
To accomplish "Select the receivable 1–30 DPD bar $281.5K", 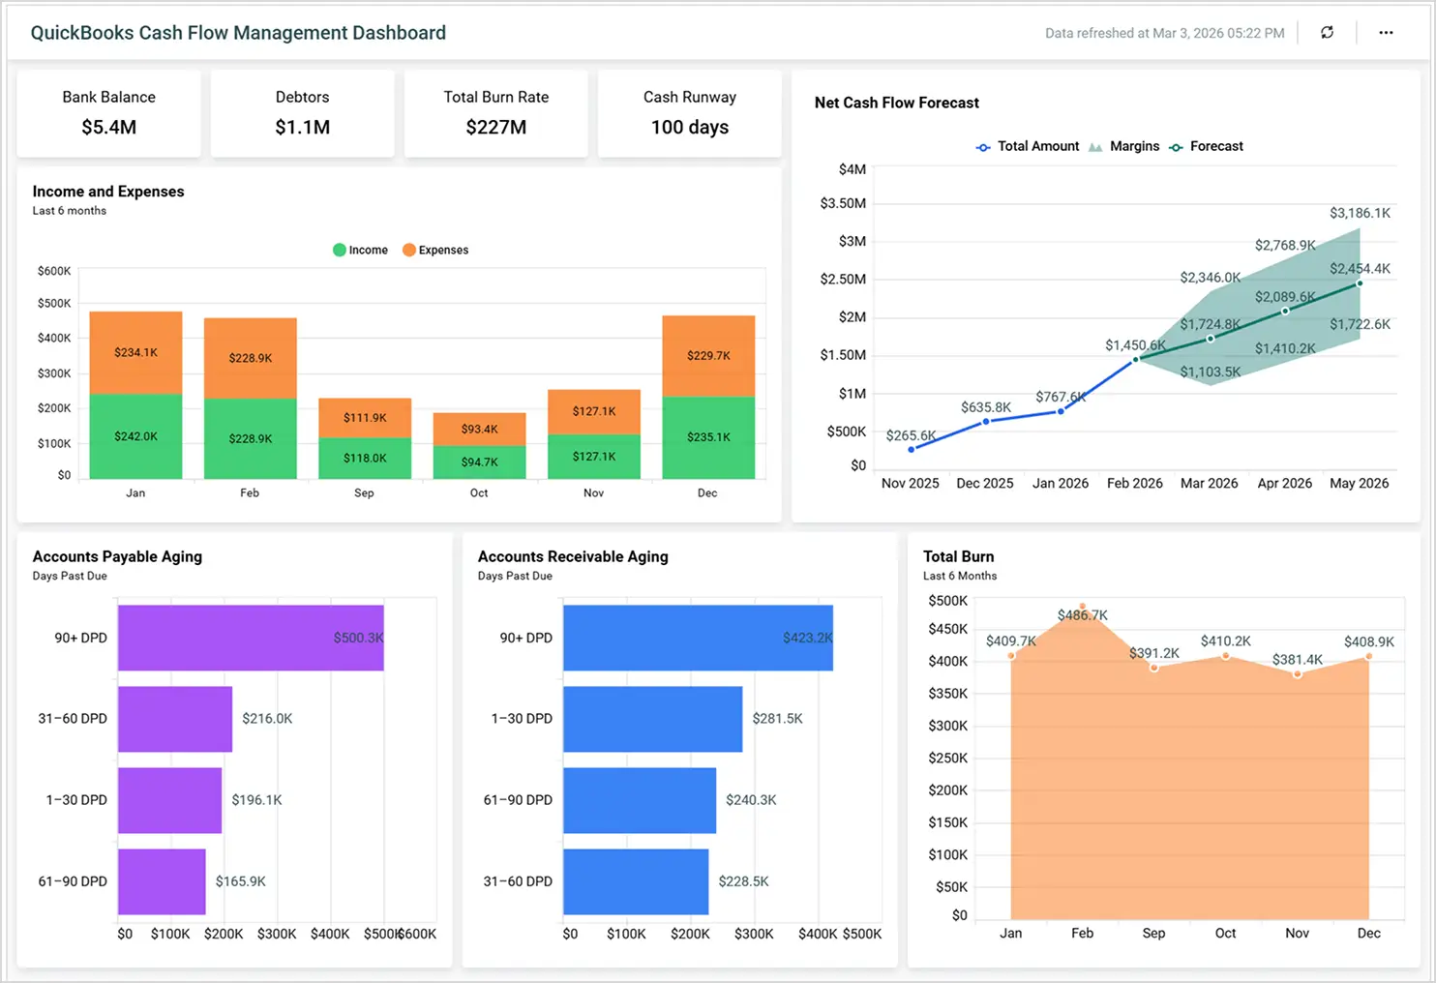I will (x=652, y=719).
